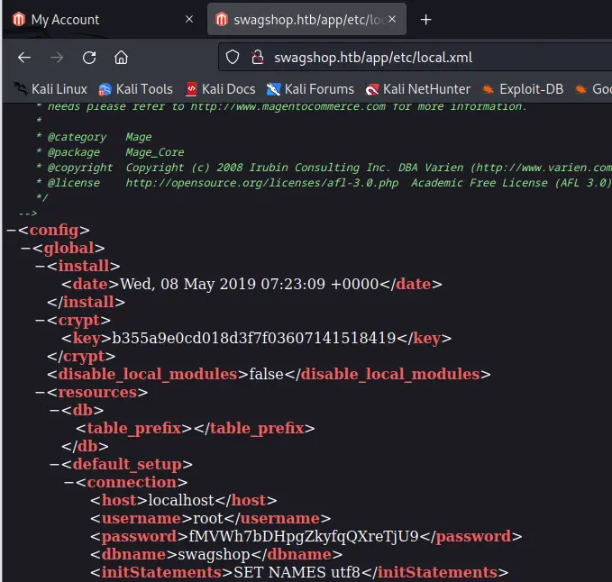The image size is (612, 582).
Task: Click the date value Wed, 08 May 2019
Action: 250,284
